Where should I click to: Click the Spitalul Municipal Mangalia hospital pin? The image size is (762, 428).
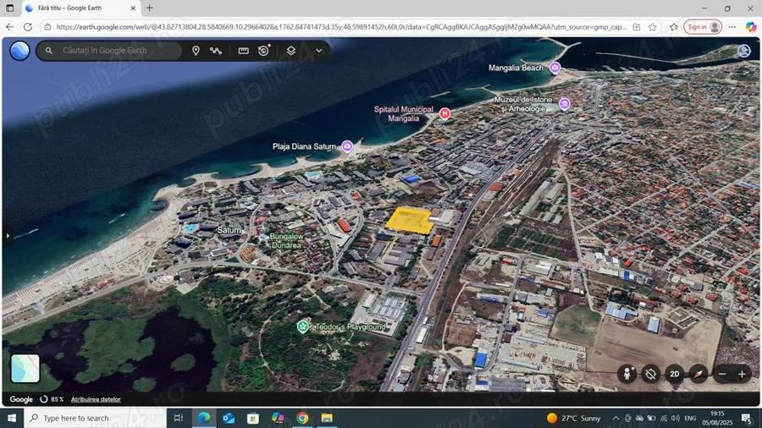coord(444,113)
